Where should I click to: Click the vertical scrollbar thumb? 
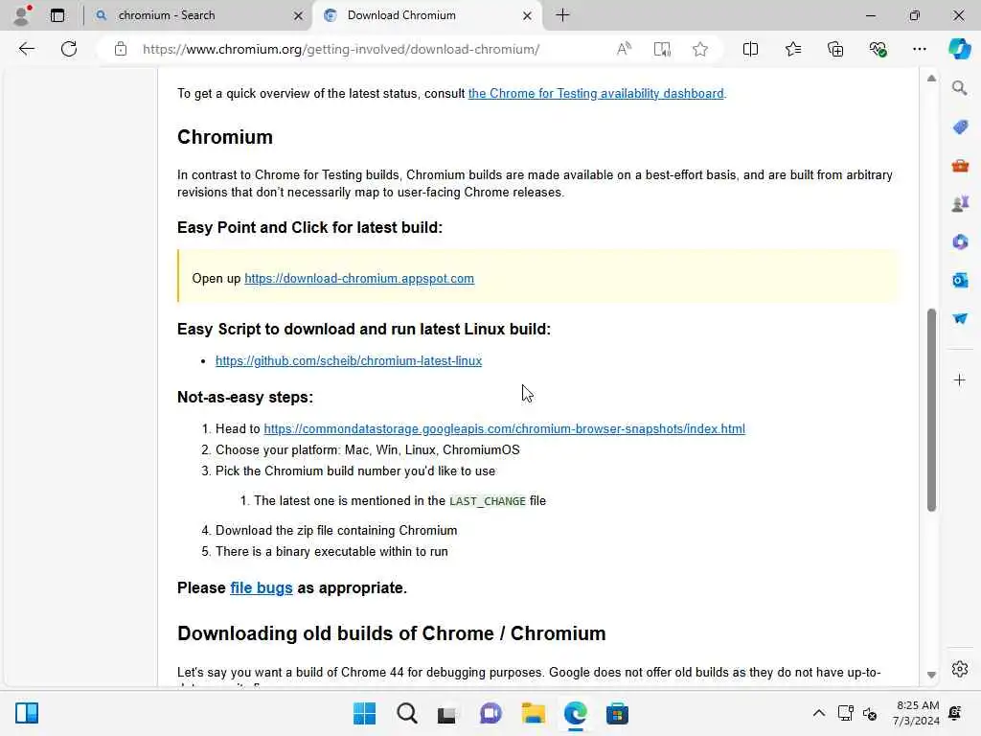coord(931,410)
